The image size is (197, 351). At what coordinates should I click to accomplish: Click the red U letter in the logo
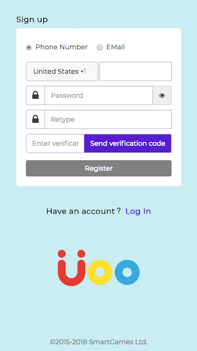point(72,268)
